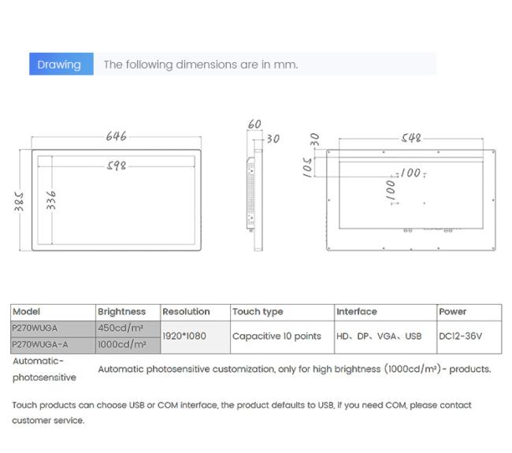Click the Brightness column header
This screenshot has height=453, width=512.
(121, 312)
